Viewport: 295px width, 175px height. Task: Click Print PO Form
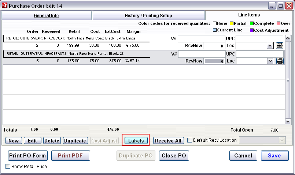pos(27,156)
